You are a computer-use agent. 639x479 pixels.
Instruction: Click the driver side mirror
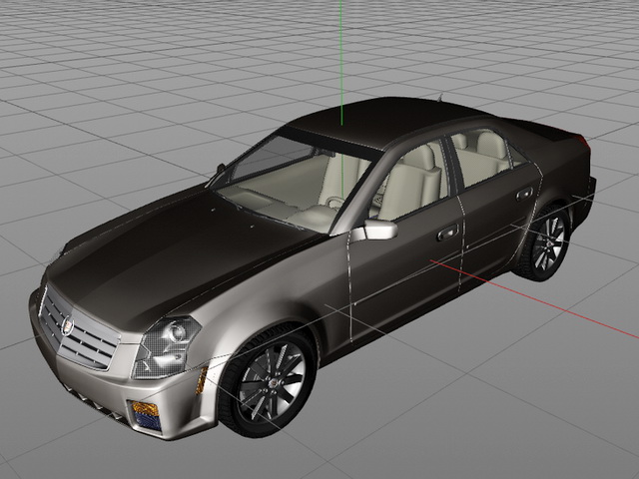pyautogui.click(x=375, y=231)
